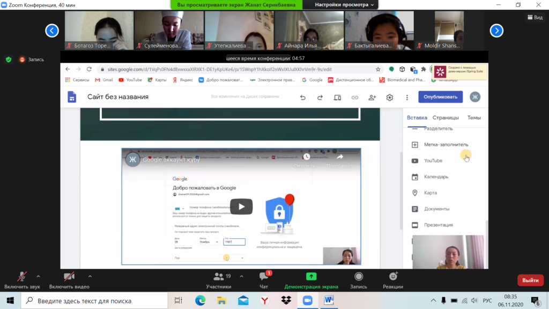The image size is (549, 309).
Task: Toggle microphone with Включить звук
Action: pyautogui.click(x=22, y=280)
